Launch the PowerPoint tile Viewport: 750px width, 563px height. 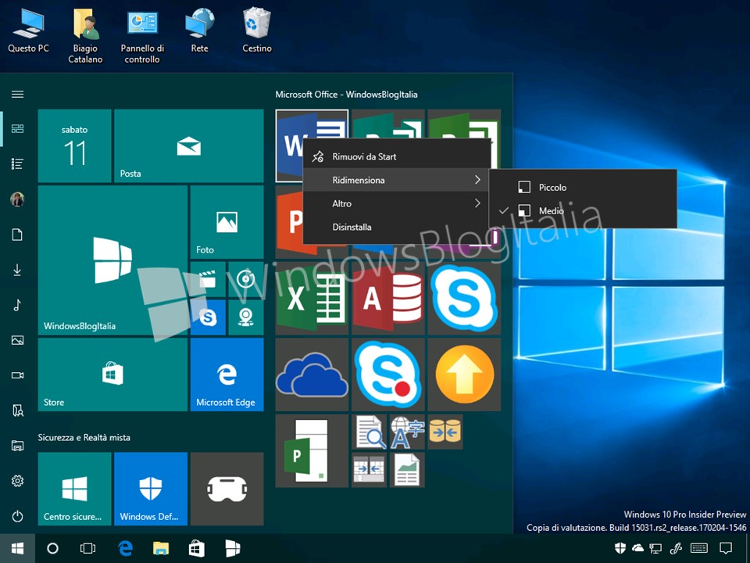coord(289,221)
